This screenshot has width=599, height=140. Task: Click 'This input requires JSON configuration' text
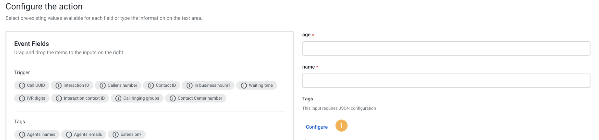pos(339,108)
